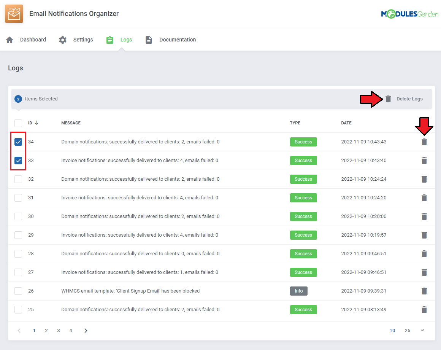Click 'Client Signup Email' has been blocked message

pos(130,291)
